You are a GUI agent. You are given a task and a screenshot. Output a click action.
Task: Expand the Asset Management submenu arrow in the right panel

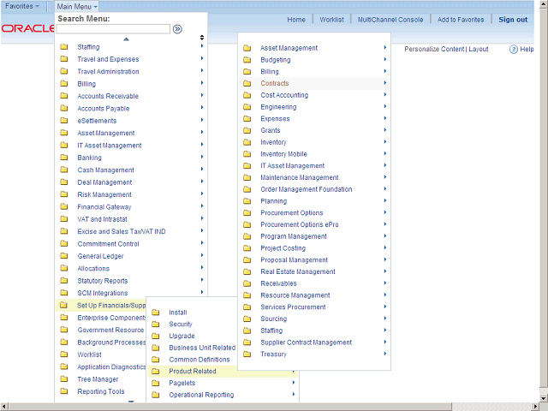click(x=385, y=48)
